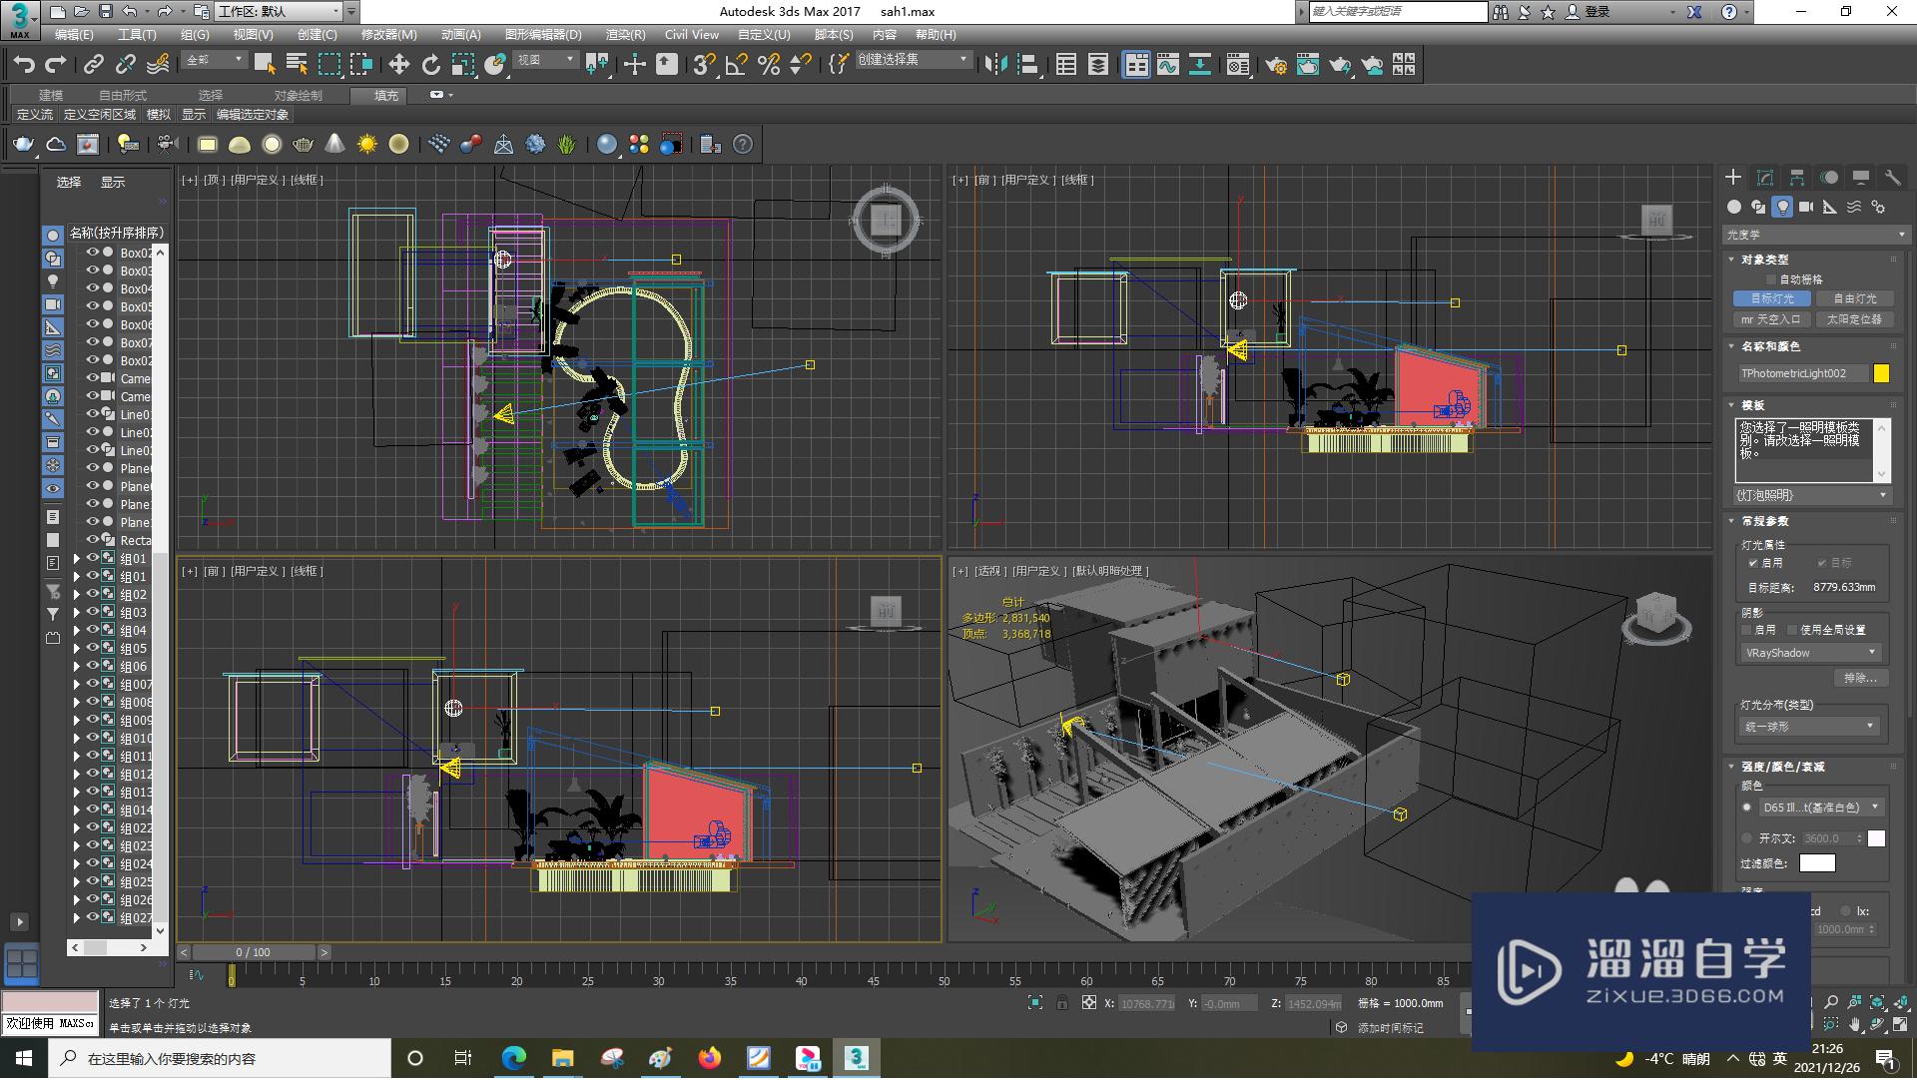Click the Sun light icon in ribbon

(x=367, y=145)
